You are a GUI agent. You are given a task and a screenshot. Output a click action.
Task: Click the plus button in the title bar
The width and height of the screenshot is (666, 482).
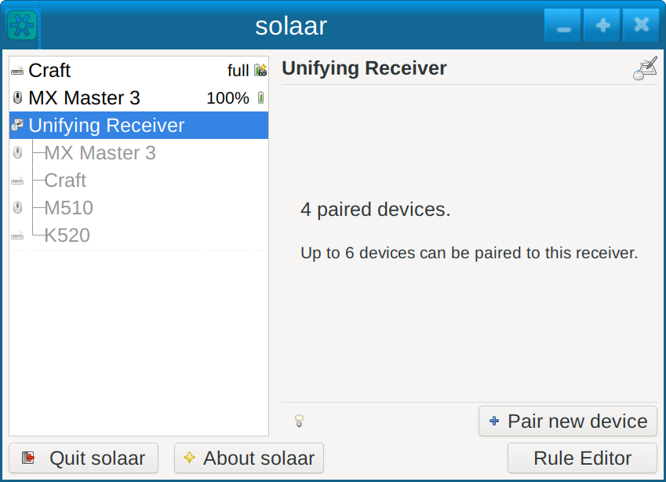(601, 24)
